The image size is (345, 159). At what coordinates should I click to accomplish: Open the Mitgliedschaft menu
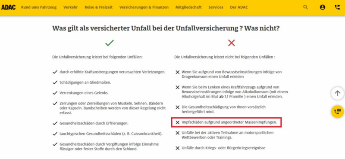pyautogui.click(x=188, y=7)
